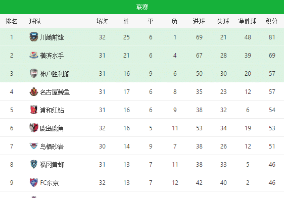
Task: Open the 名古屋鲸鱼 team name link
Action: pos(55,92)
